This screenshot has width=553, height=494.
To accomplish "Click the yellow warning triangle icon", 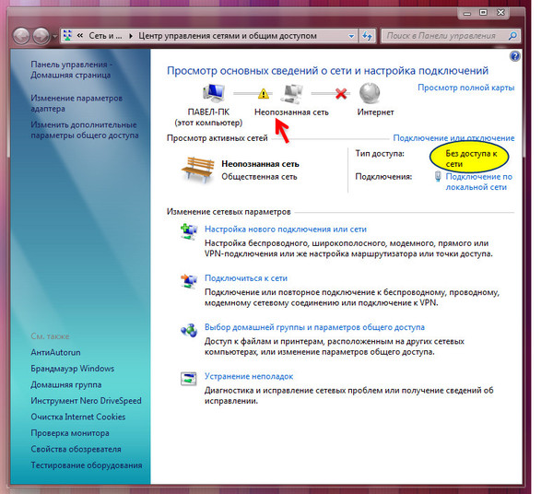I will pyautogui.click(x=263, y=94).
